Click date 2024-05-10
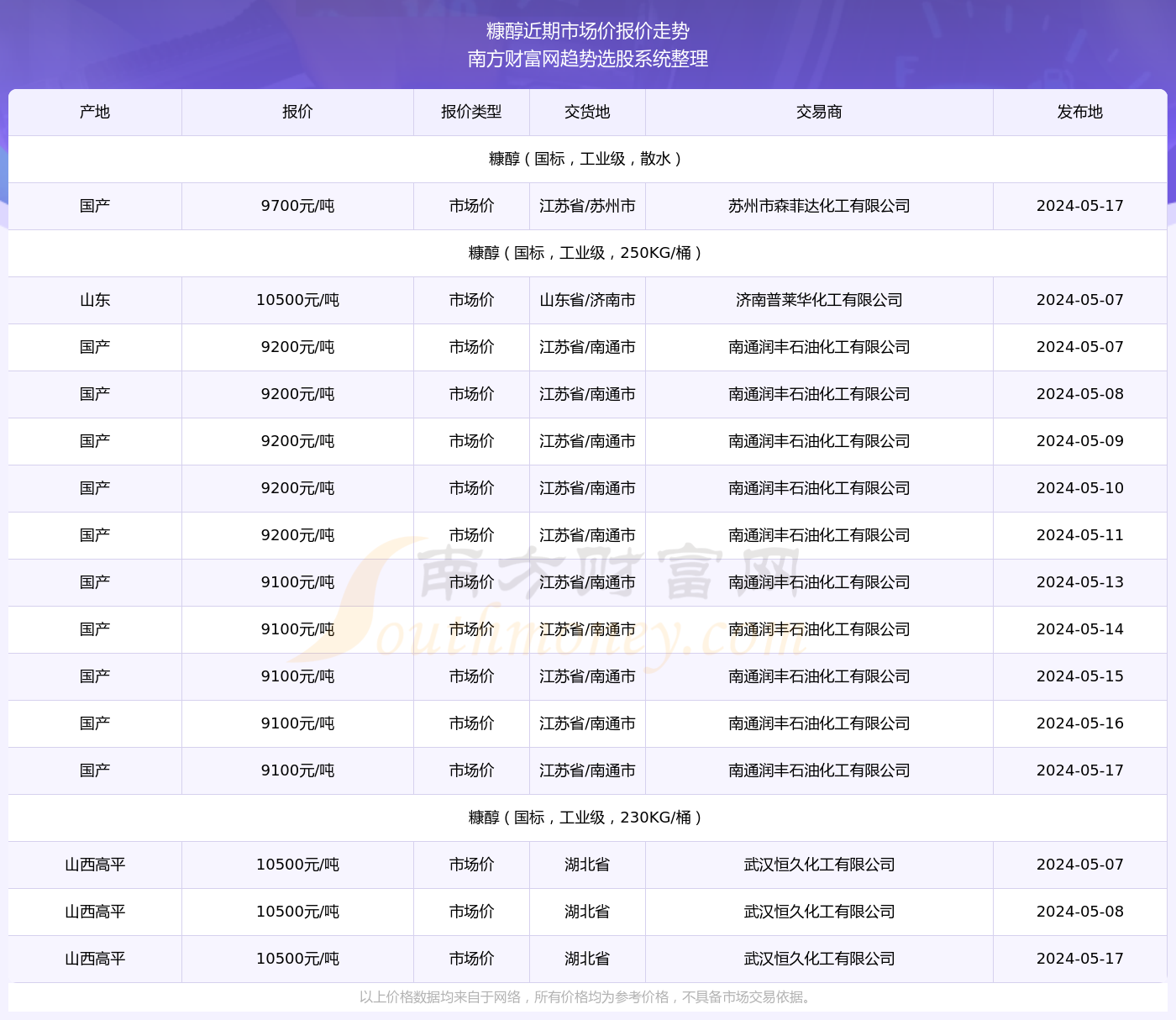 point(1079,488)
